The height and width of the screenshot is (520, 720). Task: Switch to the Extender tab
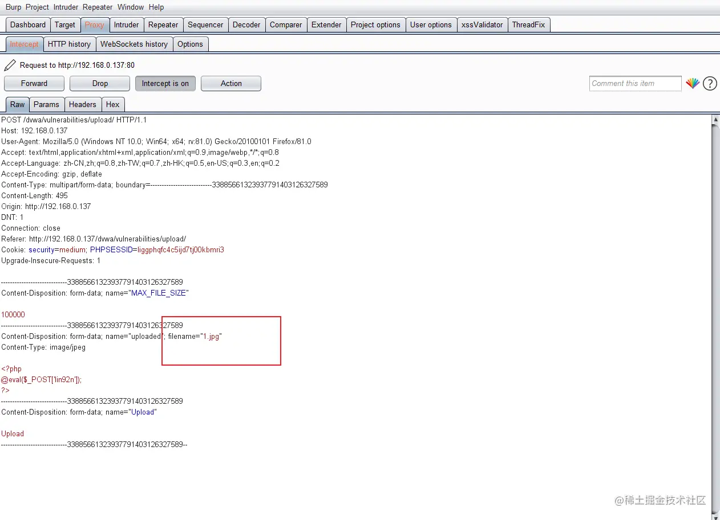tap(326, 24)
